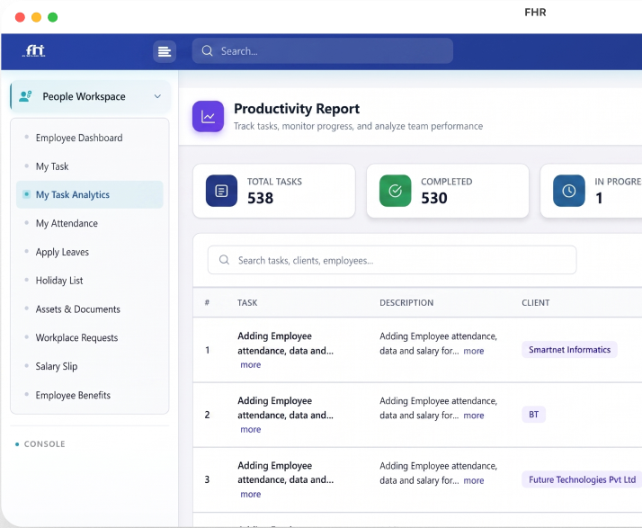Click the purple Productivity Report chart icon

(208, 116)
